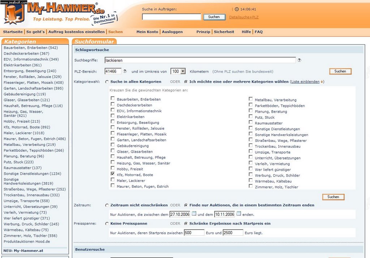This screenshot has height=258, width=370.
Task: Open the Umkreis kilometers dropdown showing 100
Action: 178,71
